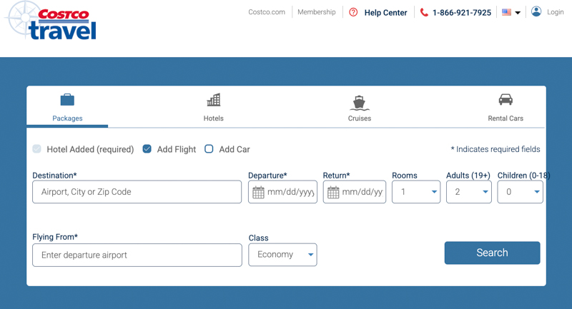This screenshot has height=309, width=572.
Task: Focus the Flying From airport field
Action: click(137, 255)
